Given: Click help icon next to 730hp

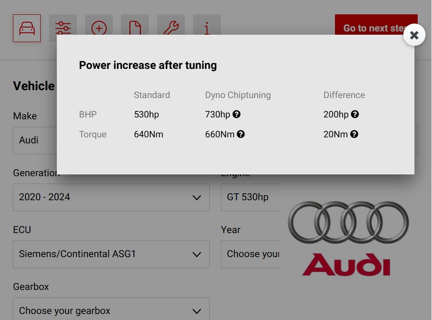Looking at the screenshot, I should coord(237,114).
